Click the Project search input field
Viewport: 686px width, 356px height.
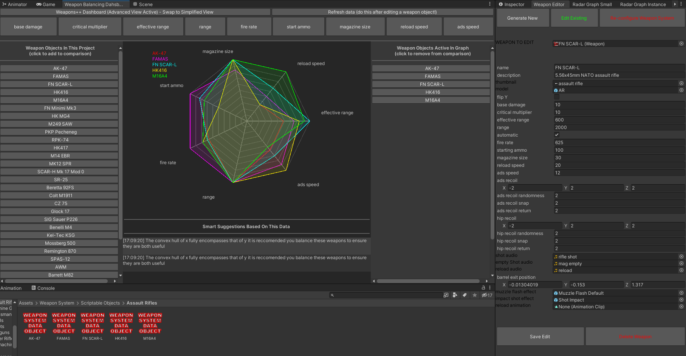pos(386,295)
